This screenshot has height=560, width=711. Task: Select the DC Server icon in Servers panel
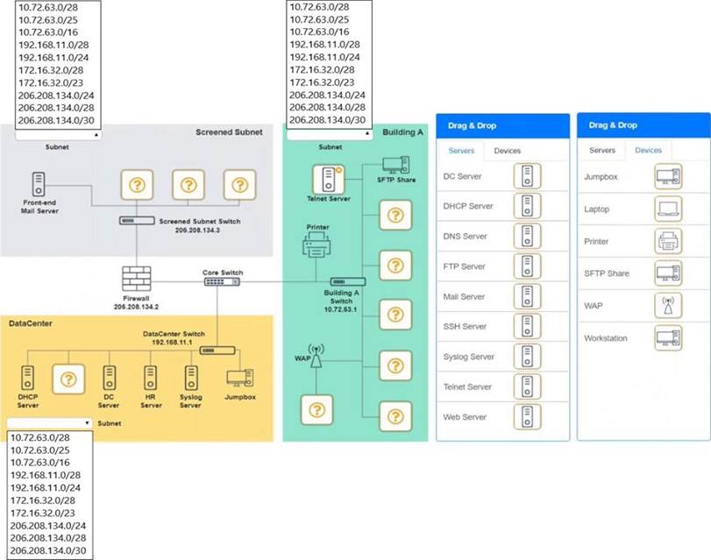(527, 176)
